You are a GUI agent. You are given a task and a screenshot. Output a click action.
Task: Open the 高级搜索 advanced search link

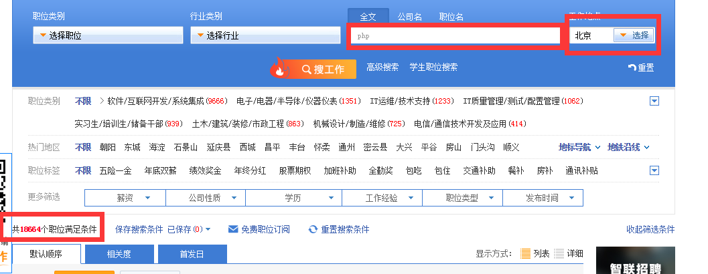click(x=382, y=67)
